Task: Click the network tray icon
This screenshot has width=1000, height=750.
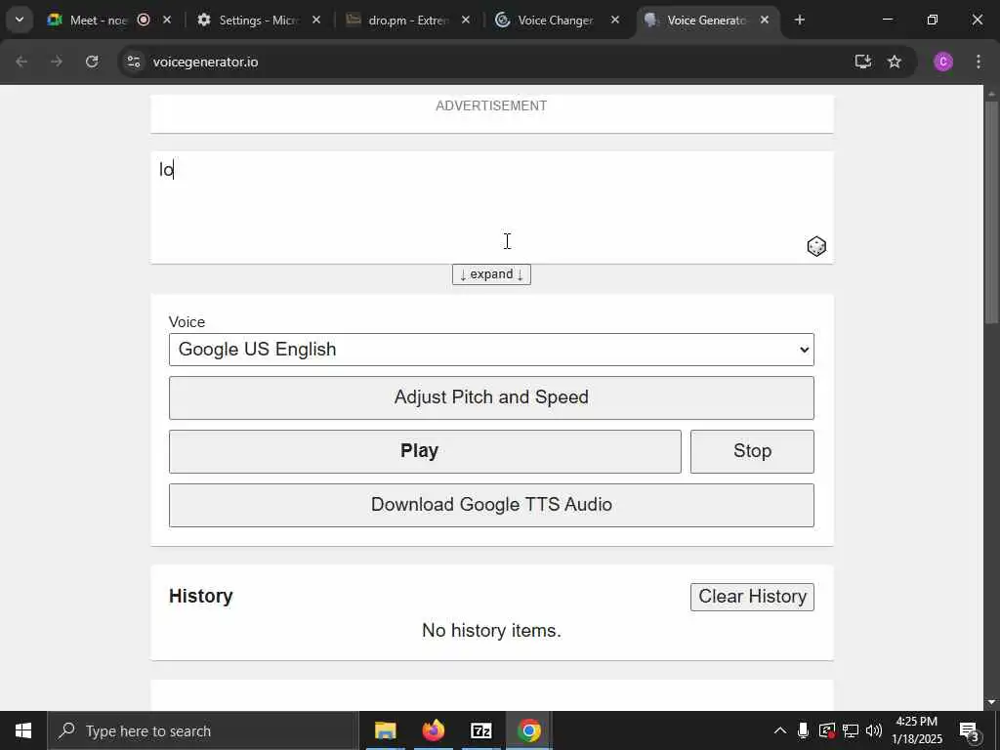Action: [851, 730]
